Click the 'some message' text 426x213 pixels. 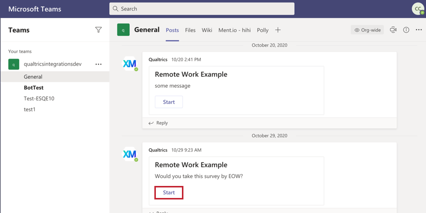(x=172, y=86)
